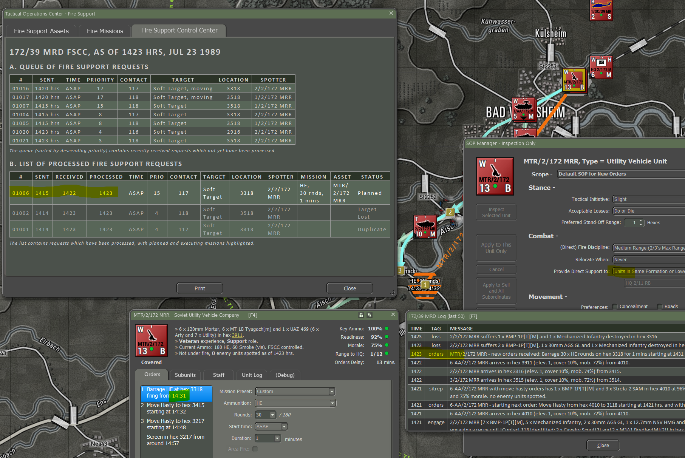This screenshot has height=458, width=685.
Task: Open the (Debug) tab
Action: click(x=285, y=375)
